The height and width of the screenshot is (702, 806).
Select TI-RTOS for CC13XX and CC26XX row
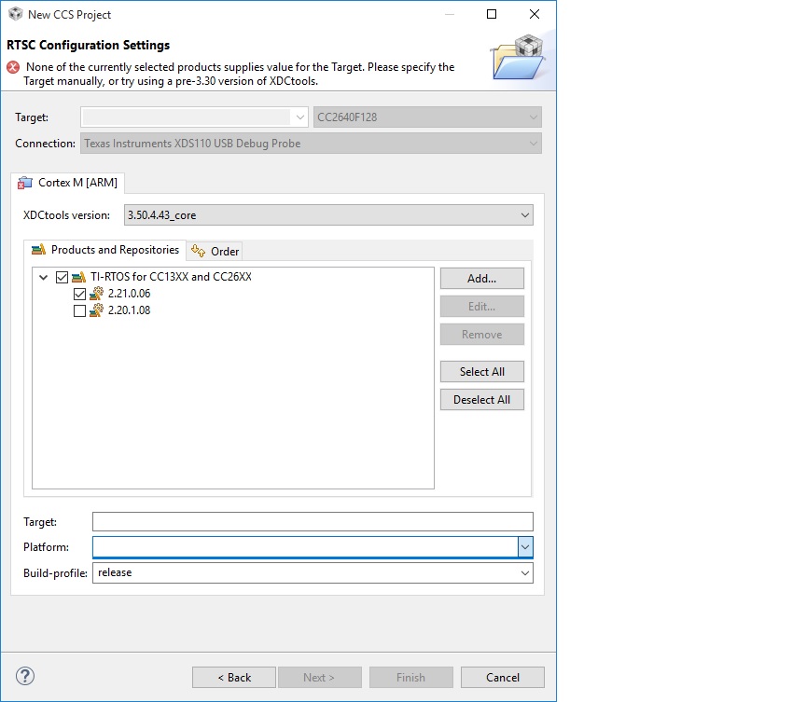(x=171, y=277)
